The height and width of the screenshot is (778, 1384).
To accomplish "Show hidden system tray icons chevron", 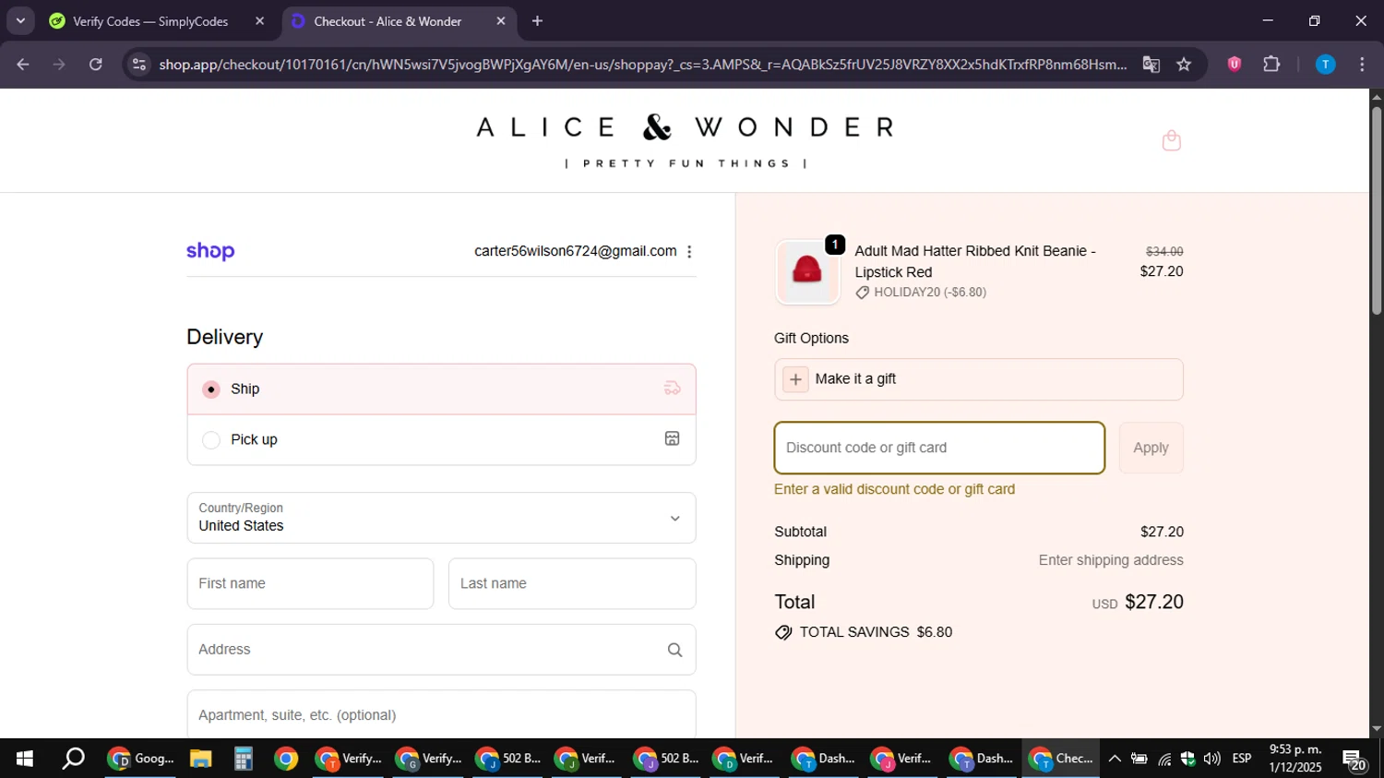I will coord(1115,759).
